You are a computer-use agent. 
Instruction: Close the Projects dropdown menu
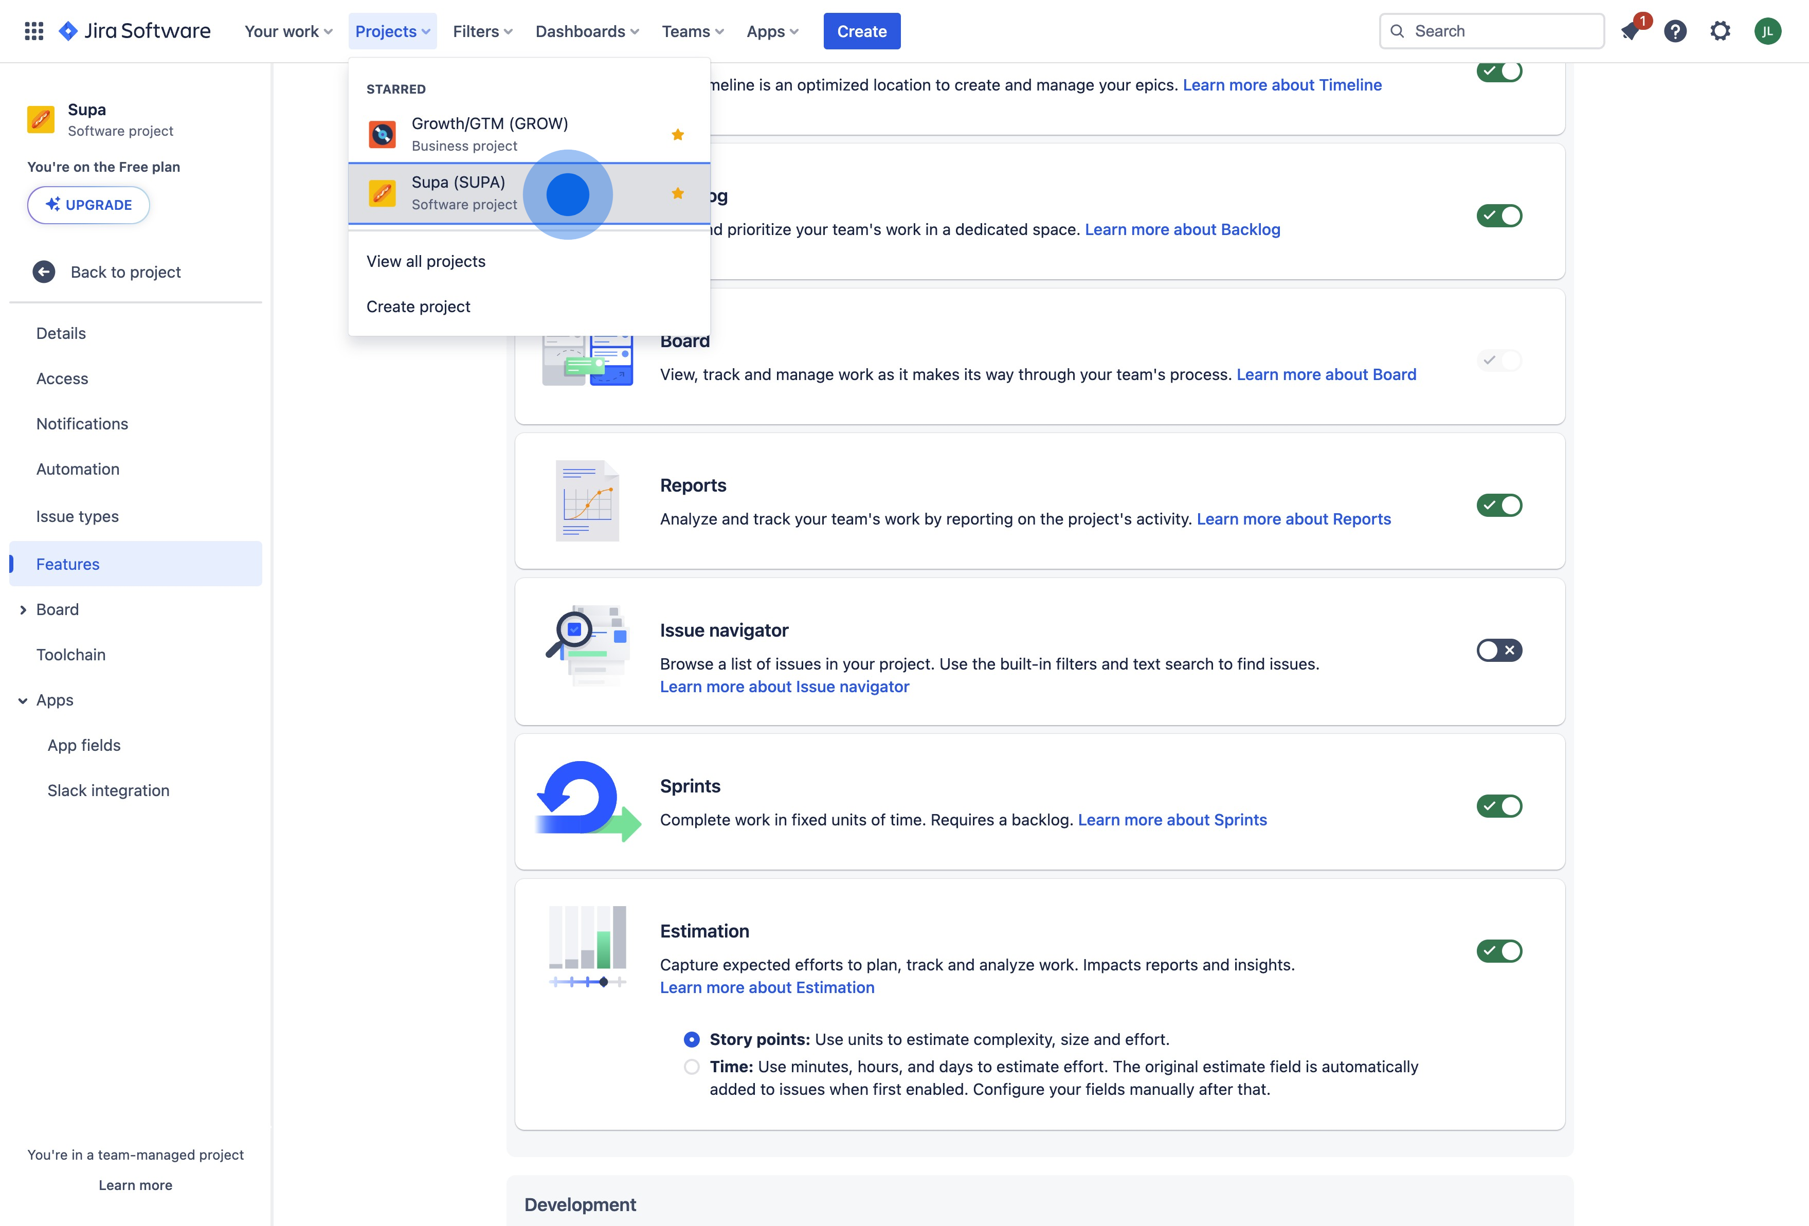click(x=392, y=31)
